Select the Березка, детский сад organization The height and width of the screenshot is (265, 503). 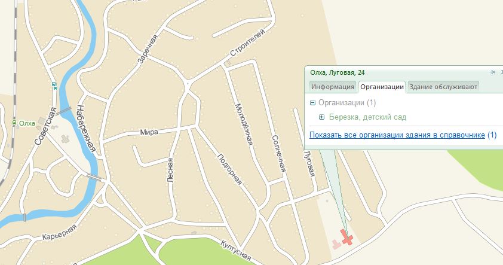[367, 117]
